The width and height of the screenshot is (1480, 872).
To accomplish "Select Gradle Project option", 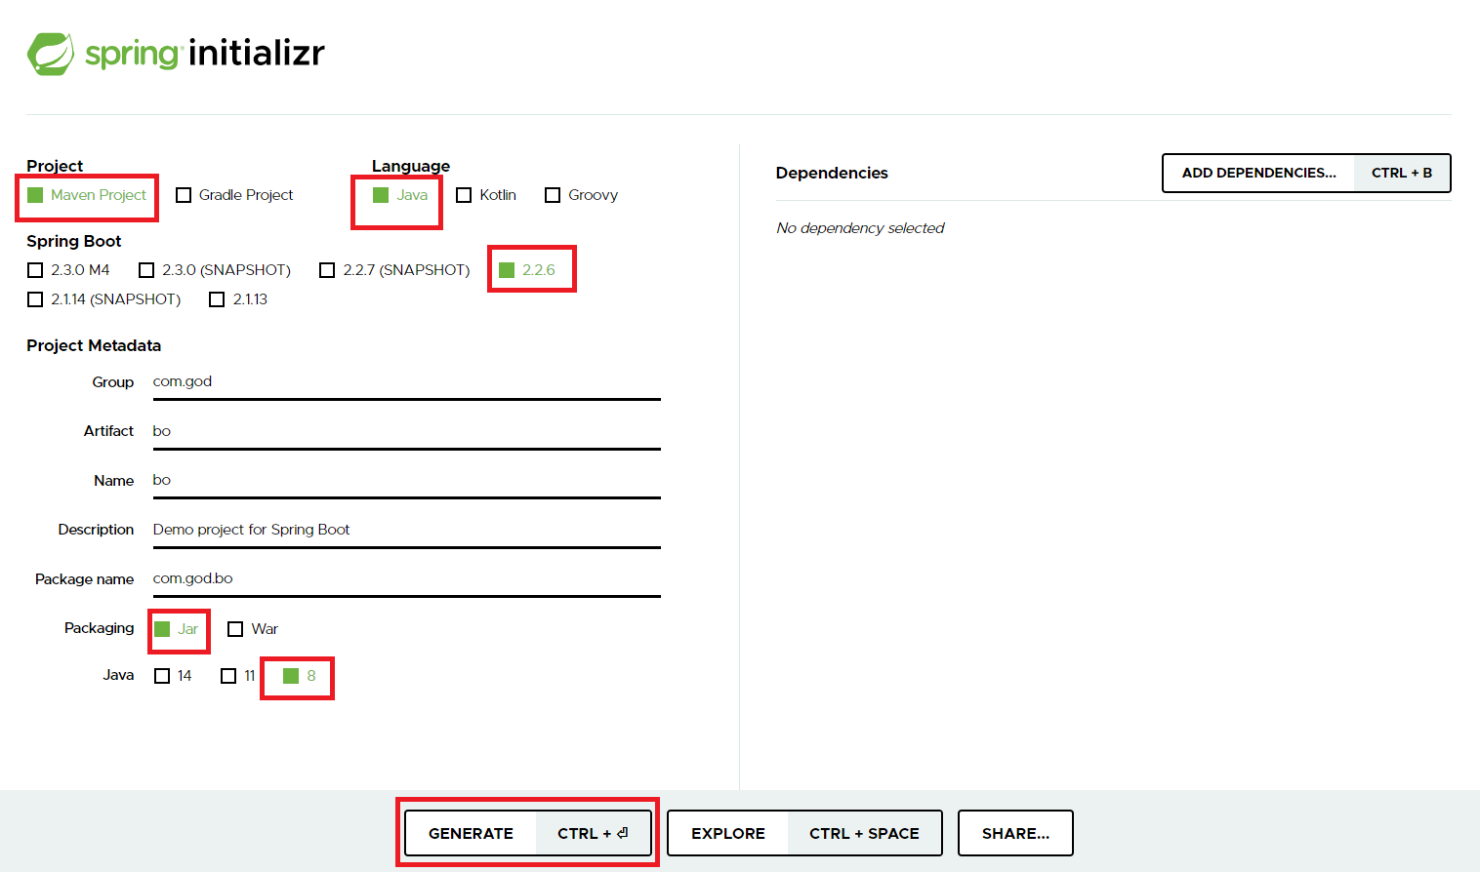I will (x=234, y=195).
